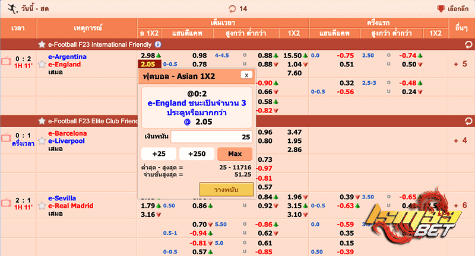Open the league selector trophy icon
Screen dimensions: 475x256
[441, 9]
